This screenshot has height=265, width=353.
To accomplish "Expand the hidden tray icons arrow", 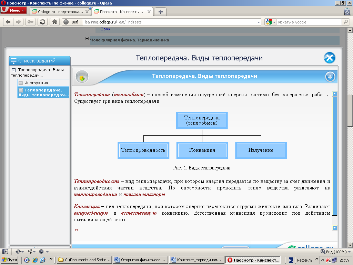I will [322, 260].
